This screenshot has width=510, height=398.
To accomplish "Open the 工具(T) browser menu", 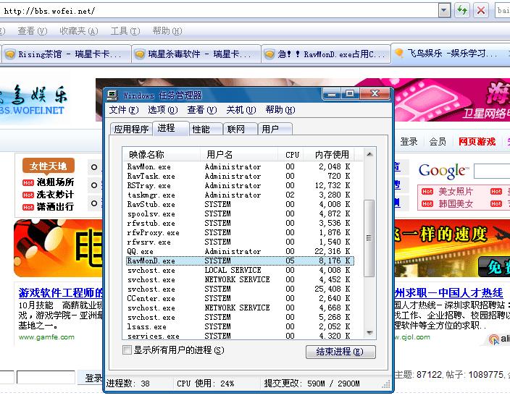I will click(x=125, y=31).
